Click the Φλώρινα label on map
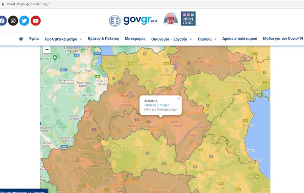This screenshot has width=304, height=193. [x=141, y=63]
